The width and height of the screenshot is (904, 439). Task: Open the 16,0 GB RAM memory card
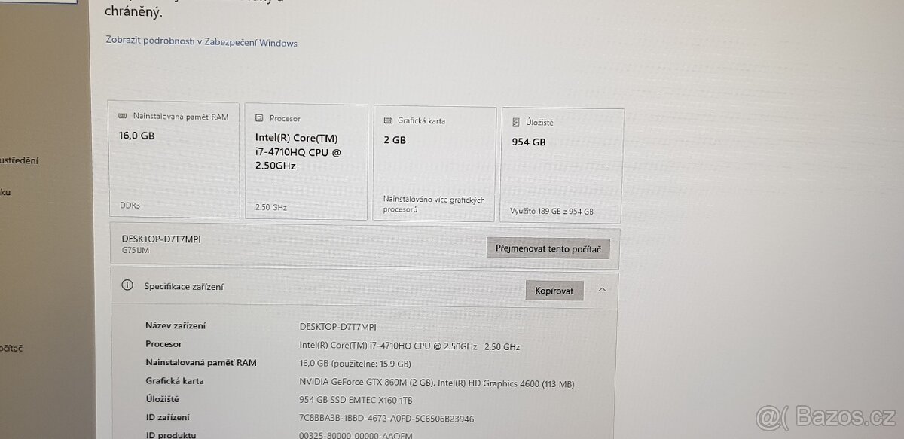click(x=174, y=160)
